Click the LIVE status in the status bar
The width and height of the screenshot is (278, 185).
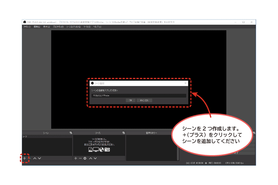(195, 163)
